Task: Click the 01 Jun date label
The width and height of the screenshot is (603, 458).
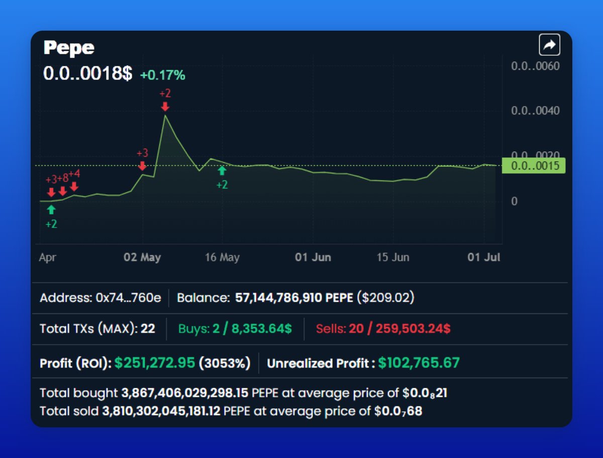Action: tap(313, 258)
